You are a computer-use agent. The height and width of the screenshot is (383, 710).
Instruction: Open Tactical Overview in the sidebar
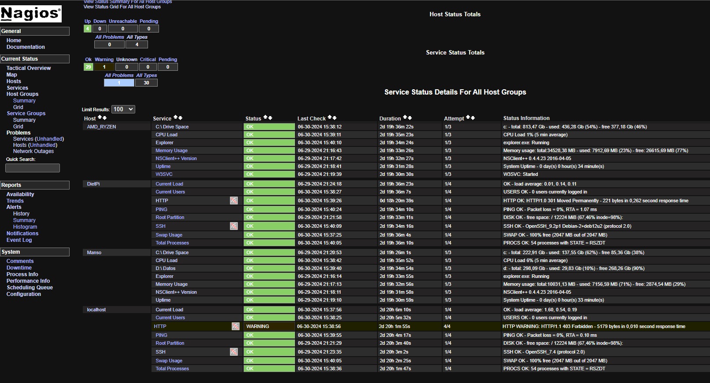(x=29, y=68)
